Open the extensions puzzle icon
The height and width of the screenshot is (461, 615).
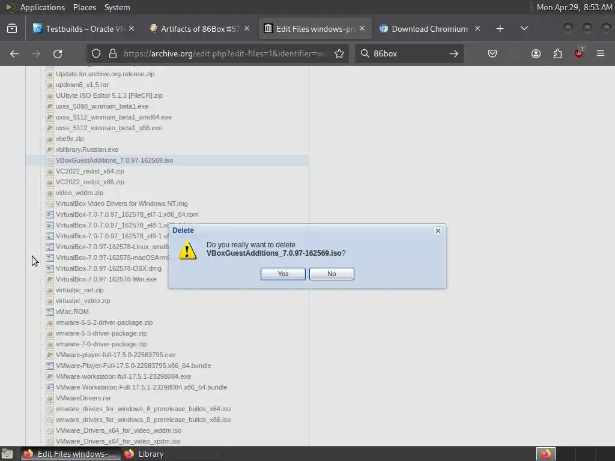557,53
